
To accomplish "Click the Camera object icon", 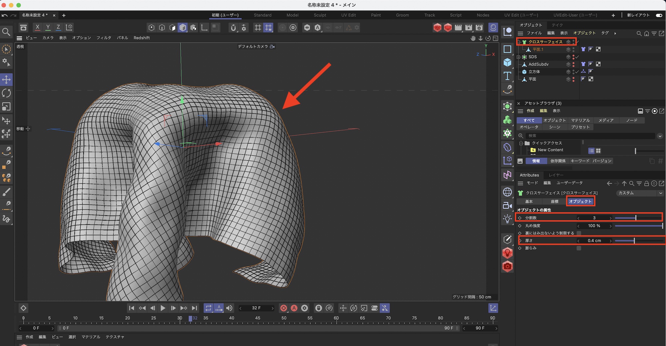I will point(507,206).
